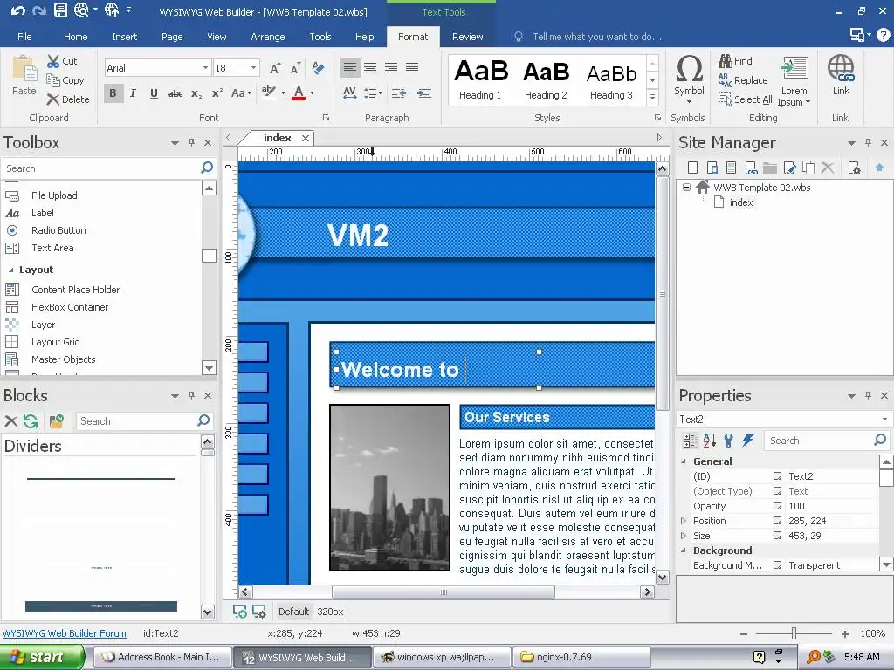Viewport: 894px width, 670px height.
Task: Click the Save disk icon
Action: 60,10
